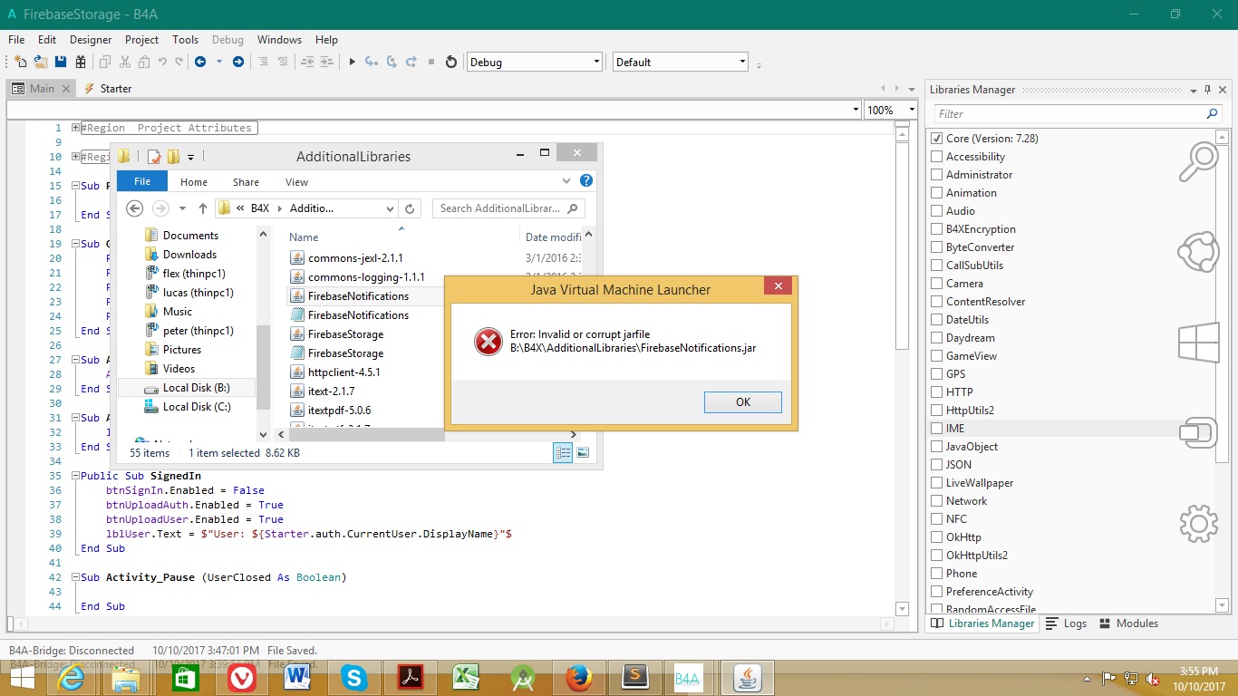Open the B4A taskbar button
1238x696 pixels.
pyautogui.click(x=688, y=677)
